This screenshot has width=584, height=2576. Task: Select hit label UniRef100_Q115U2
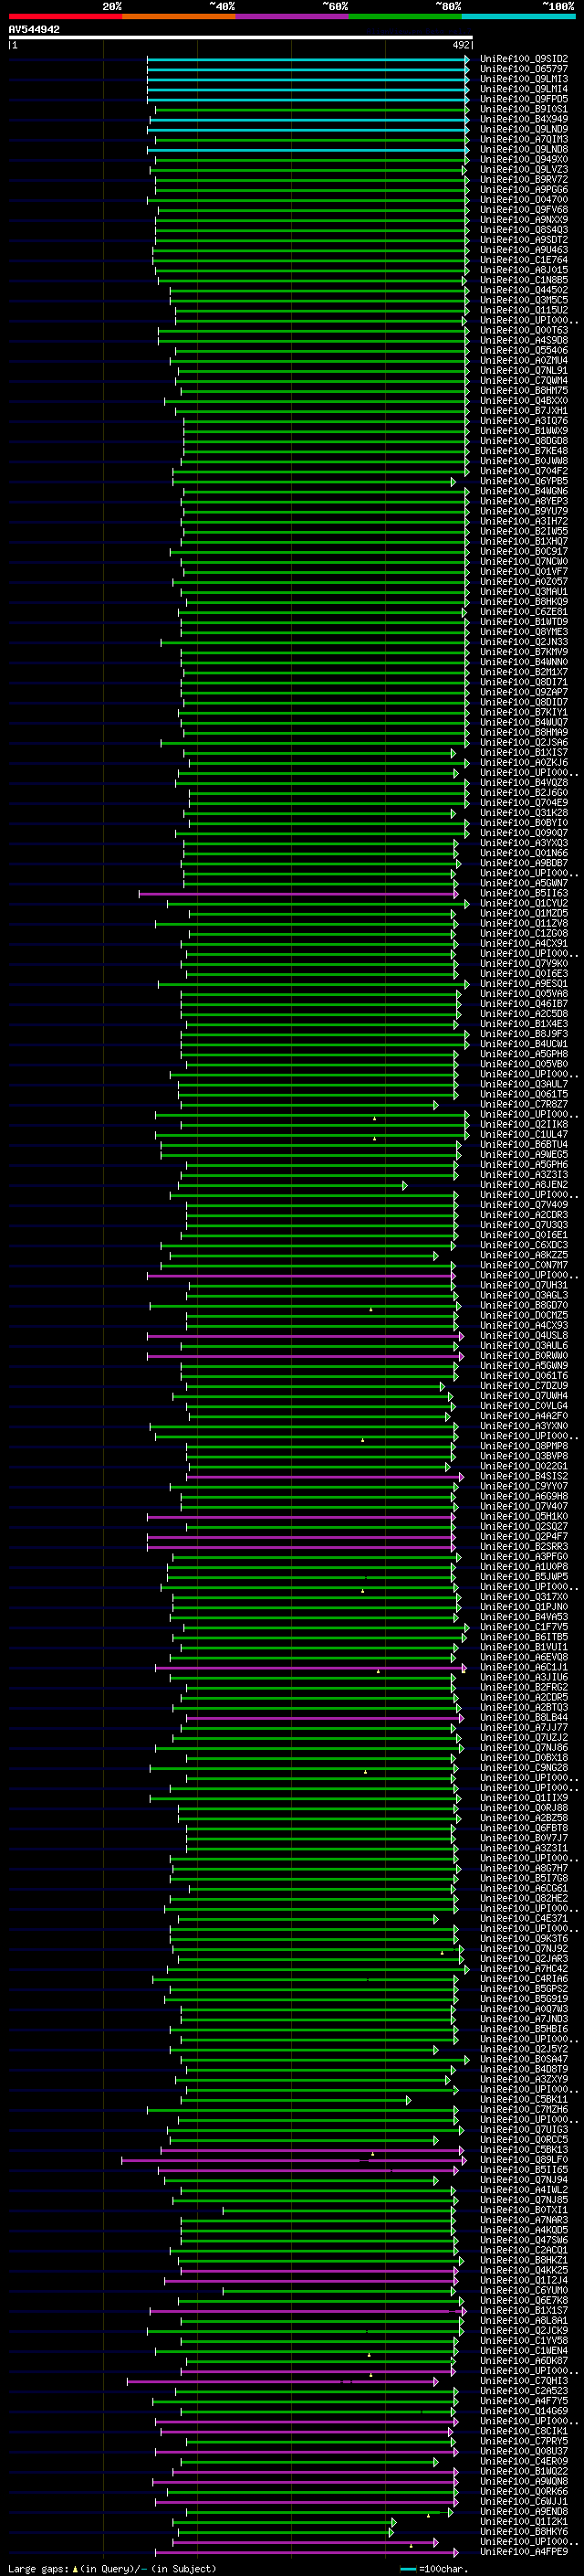point(524,310)
